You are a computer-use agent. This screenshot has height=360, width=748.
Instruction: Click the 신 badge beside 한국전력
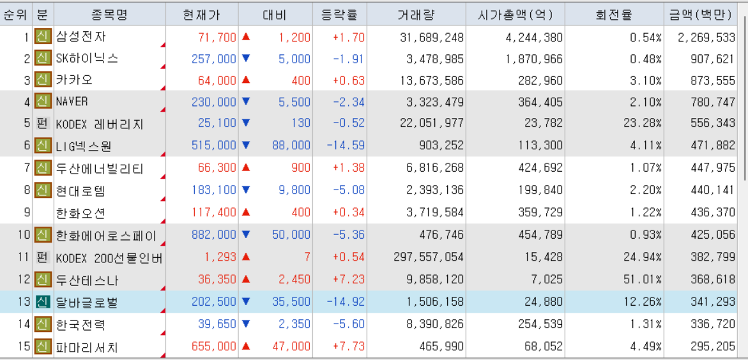(43, 325)
